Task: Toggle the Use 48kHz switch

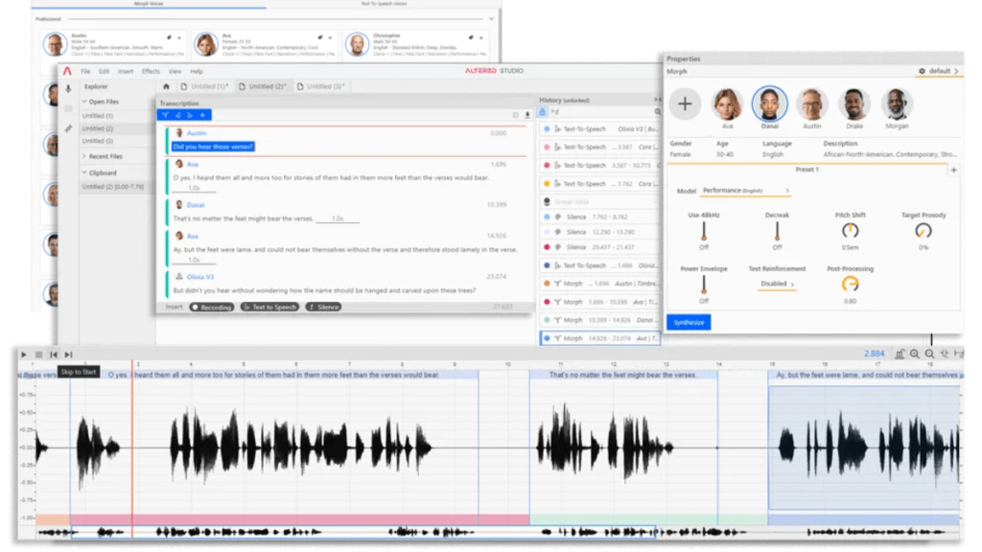Action: tap(704, 232)
